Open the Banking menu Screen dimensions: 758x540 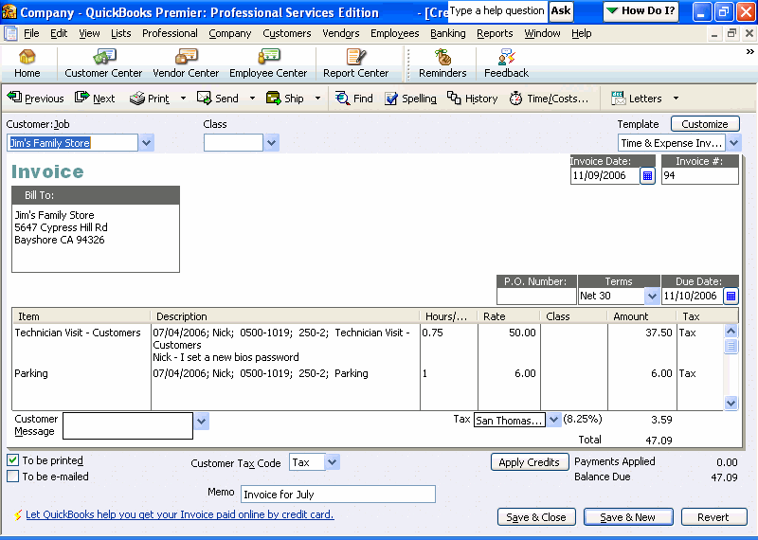[447, 33]
